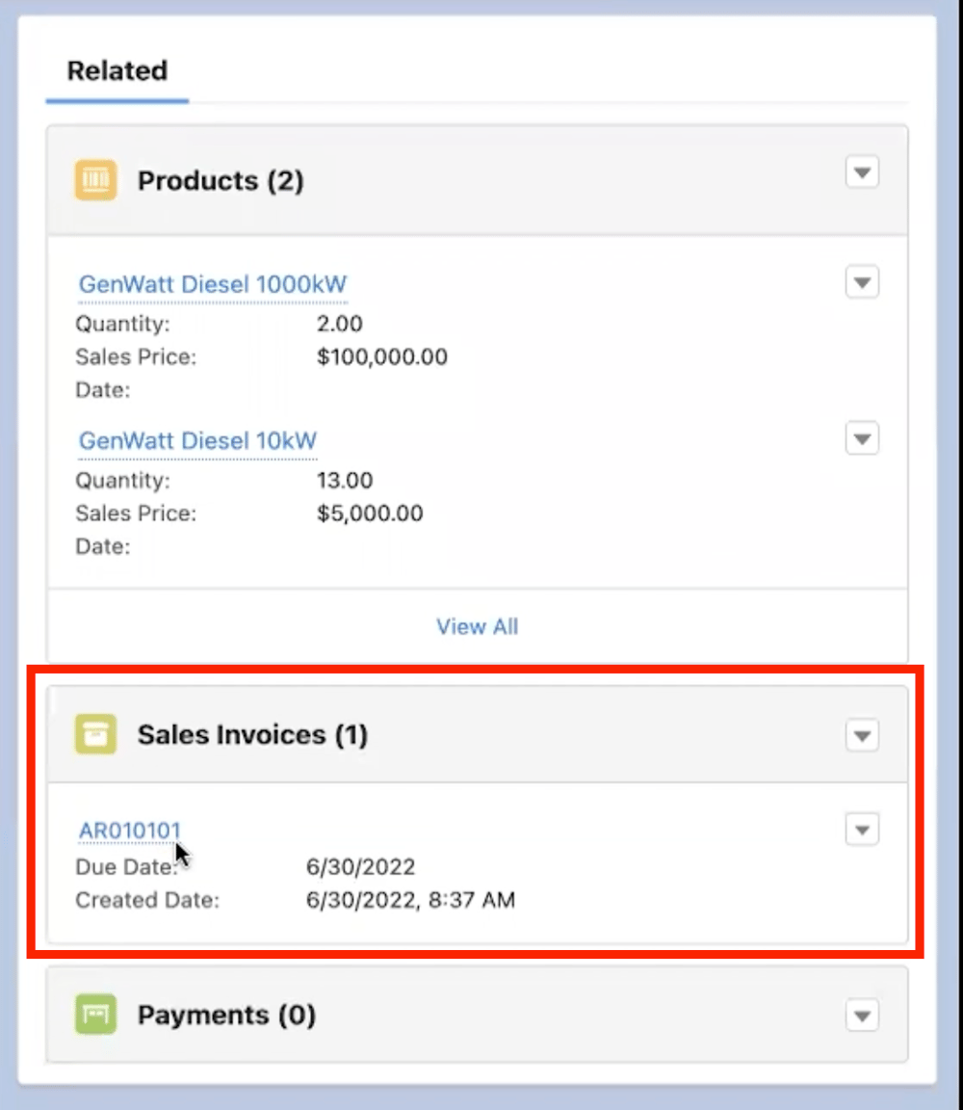Viewport: 963px width, 1110px height.
Task: Click View All under Products
Action: tap(477, 626)
